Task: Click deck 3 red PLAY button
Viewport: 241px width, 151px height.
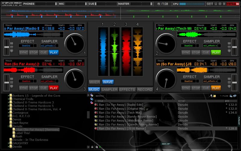Action: (x=54, y=88)
